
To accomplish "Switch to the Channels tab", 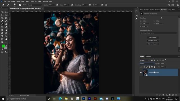I will tap(148, 56).
